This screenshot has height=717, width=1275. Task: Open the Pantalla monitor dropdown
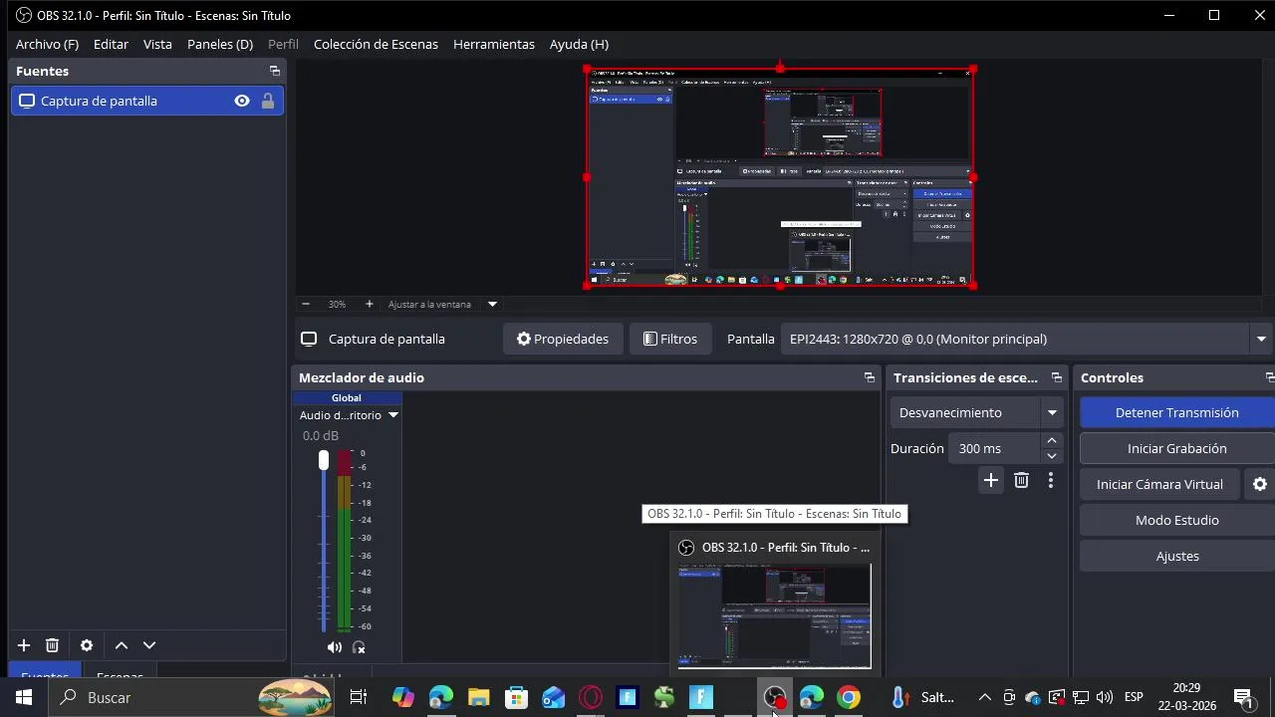1027,339
